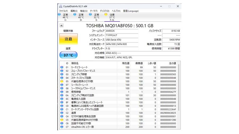
Task: Open the ディスク(D) menu
Action: pos(105,11)
